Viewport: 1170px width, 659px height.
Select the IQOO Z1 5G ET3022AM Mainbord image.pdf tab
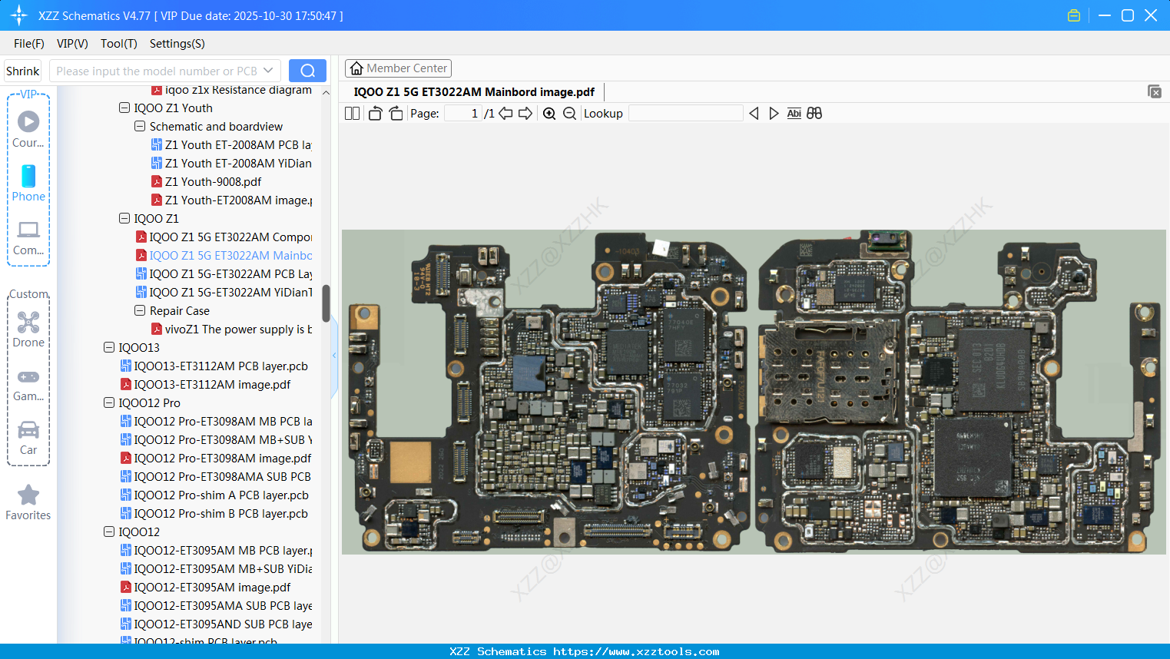click(474, 91)
